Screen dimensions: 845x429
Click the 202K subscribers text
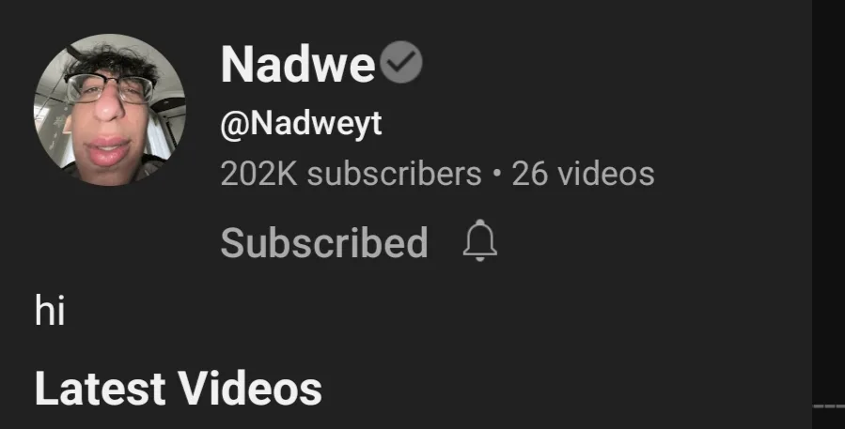pos(351,174)
